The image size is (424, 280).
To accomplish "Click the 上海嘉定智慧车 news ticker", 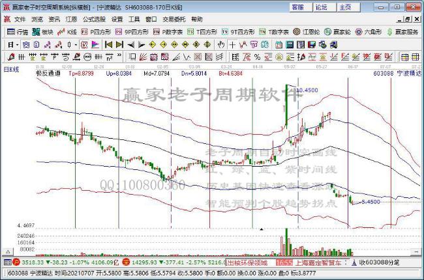I will pyautogui.click(x=318, y=262).
